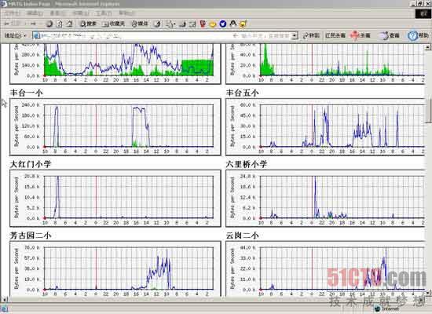Print the page with the printer icon
The width and height of the screenshot is (432, 314).
tap(183, 24)
